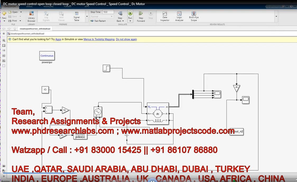Image resolution: width=297 pixels, height=182 pixels.
Task: Launch the Logic Analyzer
Action: click(x=179, y=16)
